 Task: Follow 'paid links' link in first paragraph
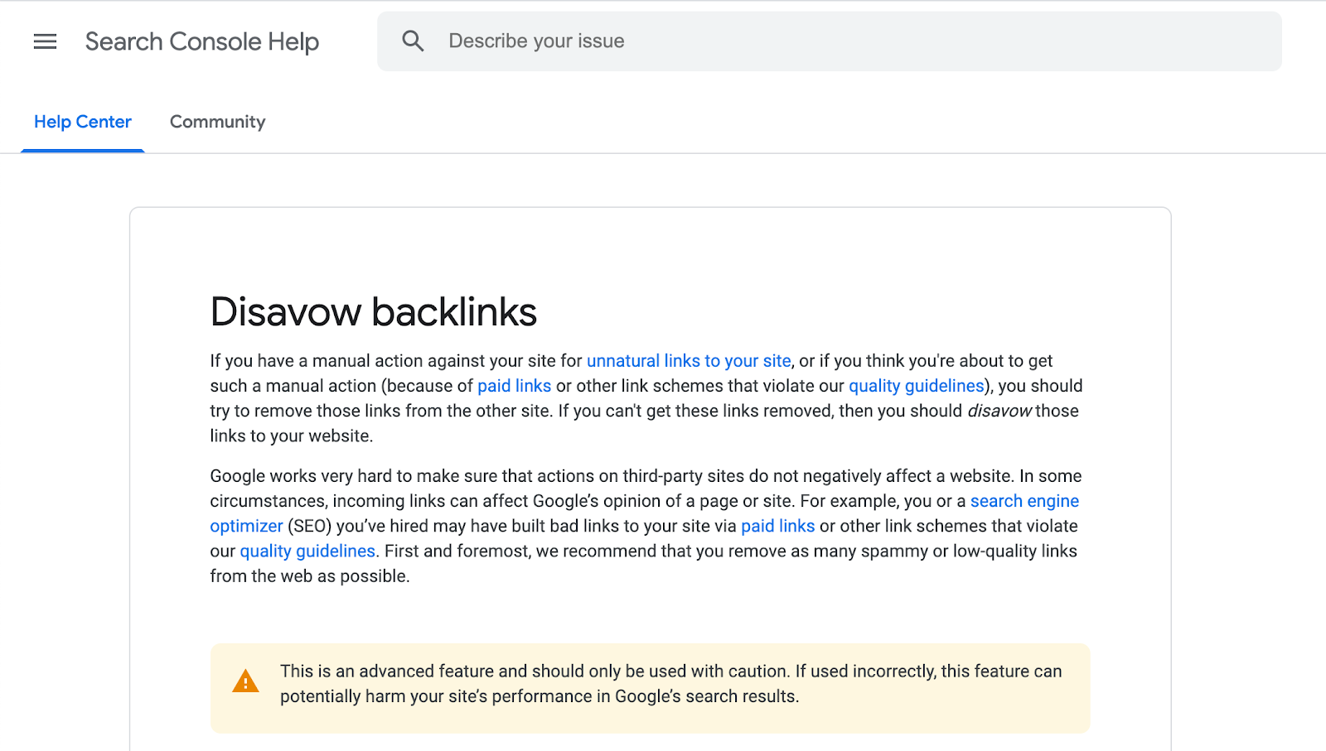point(514,386)
